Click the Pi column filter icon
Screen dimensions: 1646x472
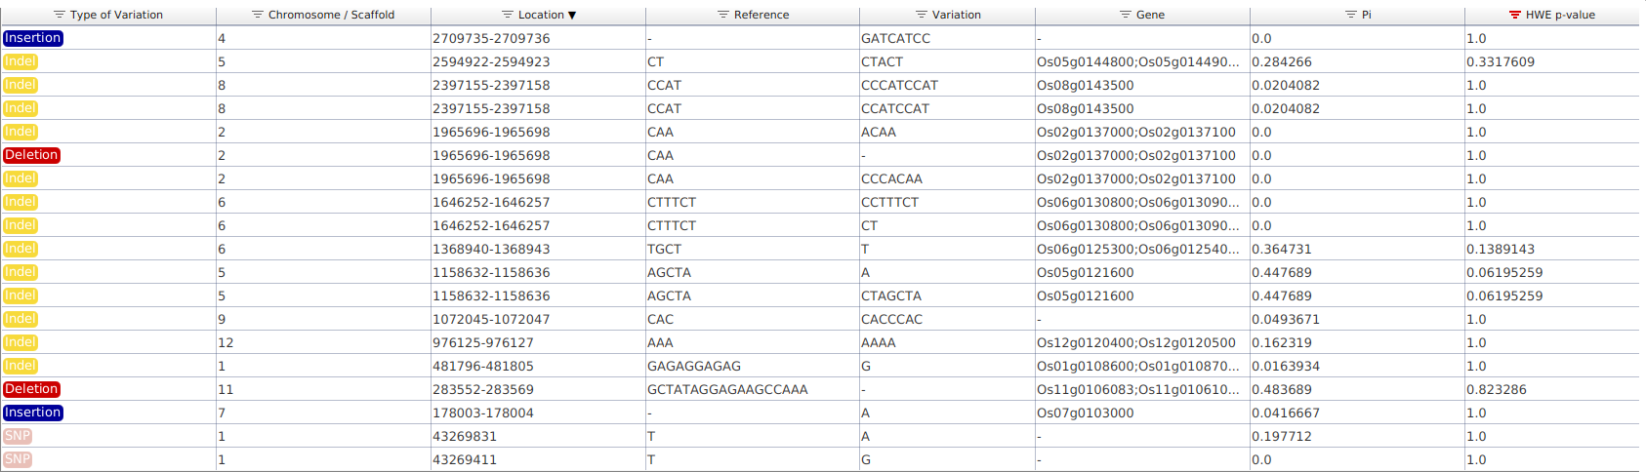pos(1351,15)
